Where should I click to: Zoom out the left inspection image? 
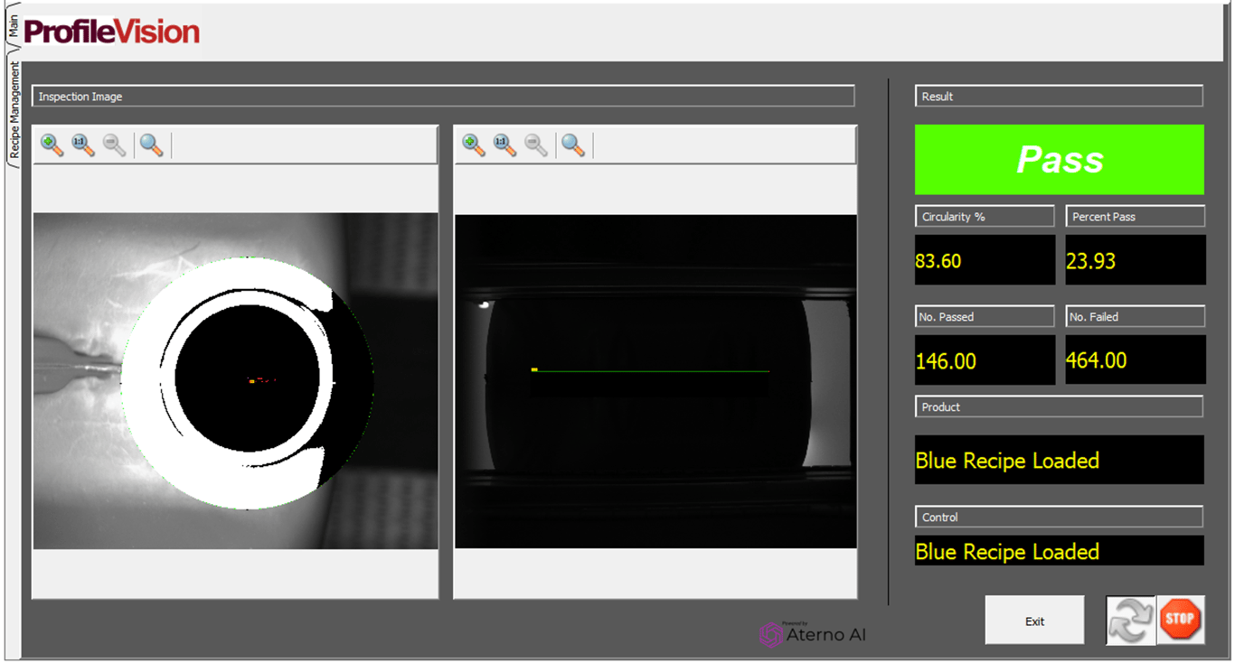click(x=114, y=145)
